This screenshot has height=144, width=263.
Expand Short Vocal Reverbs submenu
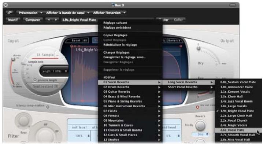(x=189, y=87)
